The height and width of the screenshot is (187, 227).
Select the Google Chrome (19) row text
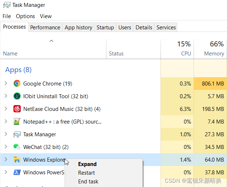[x=48, y=84]
